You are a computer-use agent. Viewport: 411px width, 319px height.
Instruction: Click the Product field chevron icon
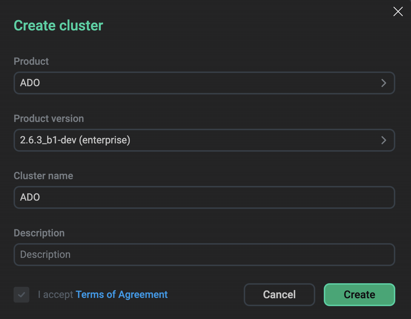(x=384, y=83)
